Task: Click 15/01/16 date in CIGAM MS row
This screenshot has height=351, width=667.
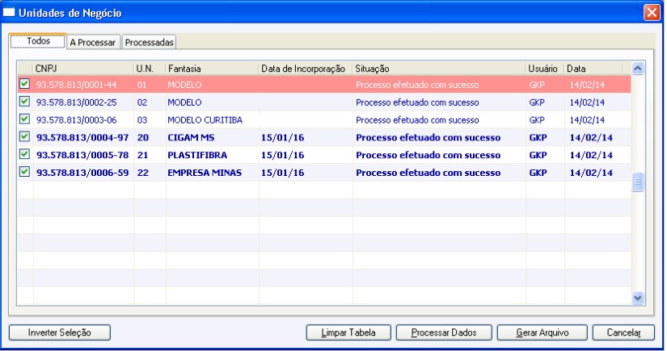Action: (x=282, y=137)
